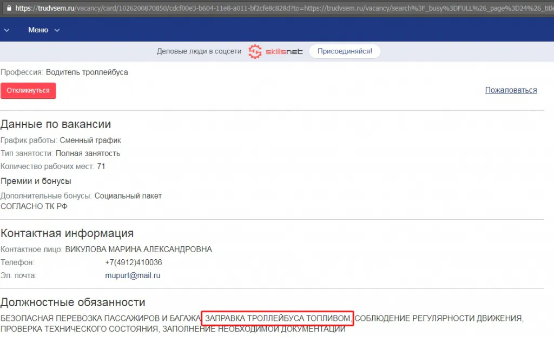Click the Контактная информация heading
The width and height of the screenshot is (554, 337).
click(67, 233)
